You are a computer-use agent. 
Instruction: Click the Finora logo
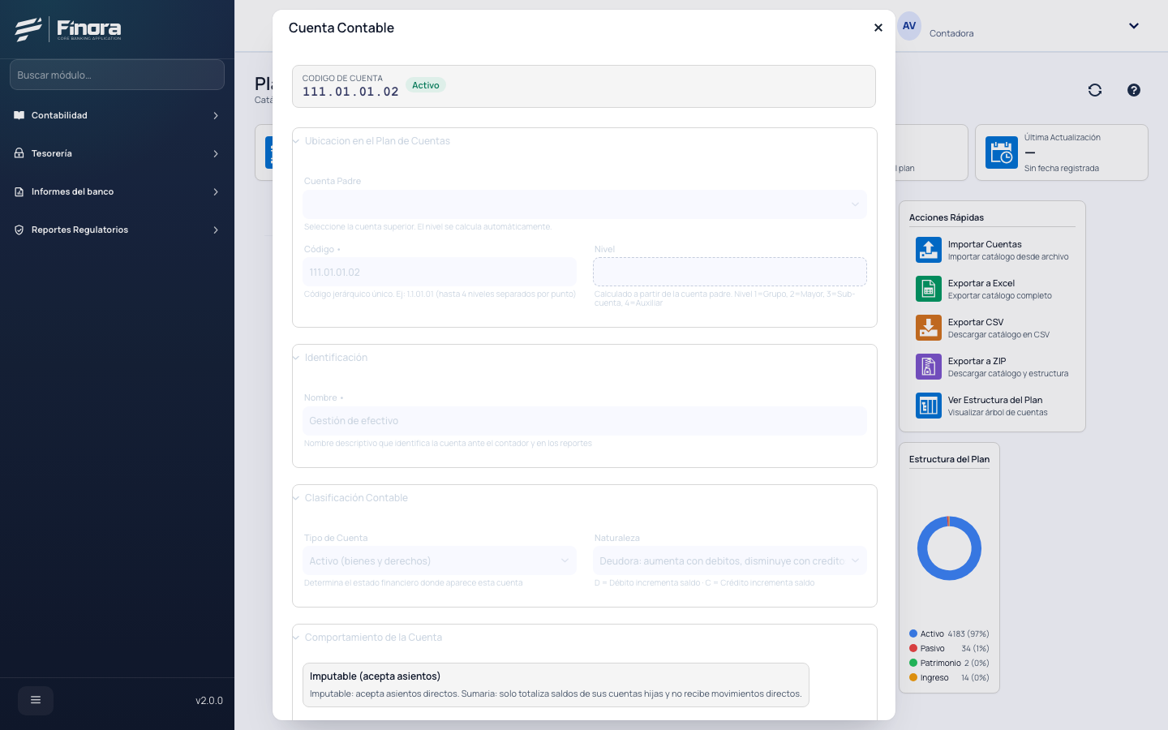[x=68, y=29]
